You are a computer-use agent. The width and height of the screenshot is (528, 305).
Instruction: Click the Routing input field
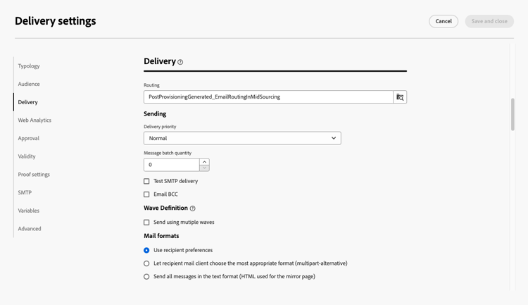tap(268, 97)
